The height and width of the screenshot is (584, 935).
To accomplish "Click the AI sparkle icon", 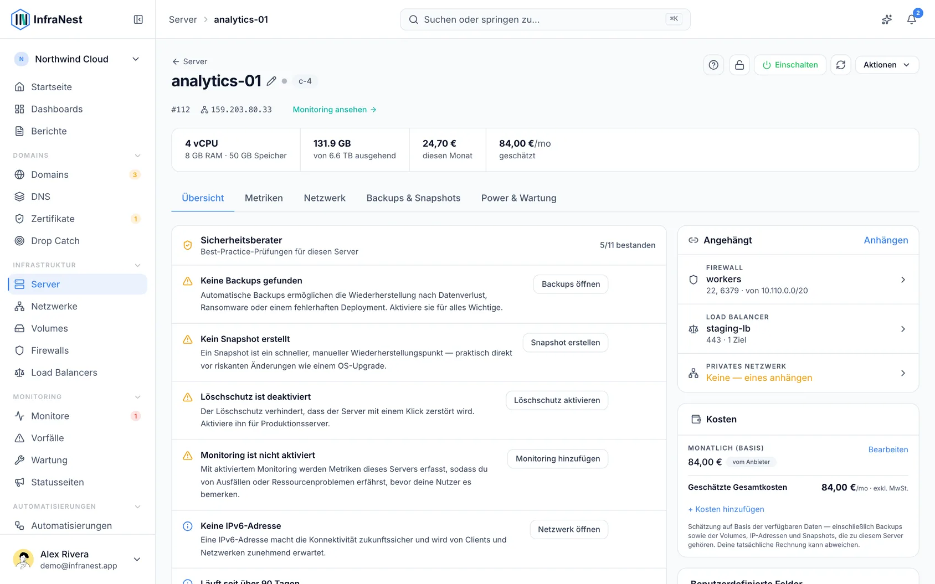I will click(887, 19).
